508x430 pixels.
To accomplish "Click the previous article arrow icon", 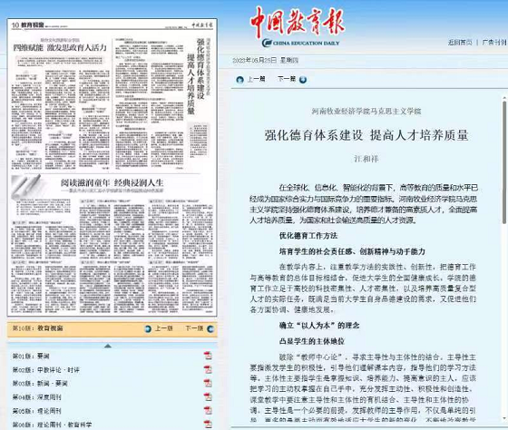I will 239,80.
